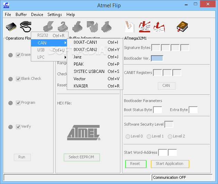Click the Select a Target Device chip icon
Screen dimensions: 218x184
tap(11, 27)
